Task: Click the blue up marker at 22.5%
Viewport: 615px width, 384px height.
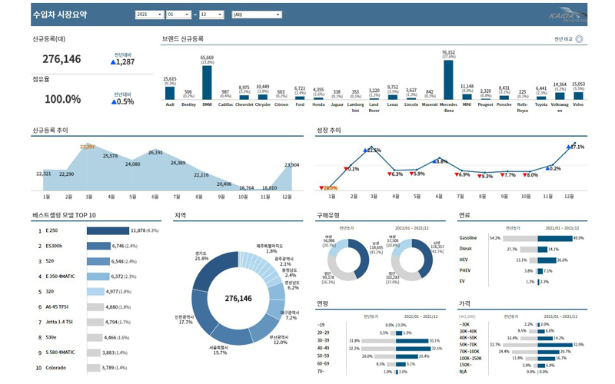Action: [x=365, y=151]
